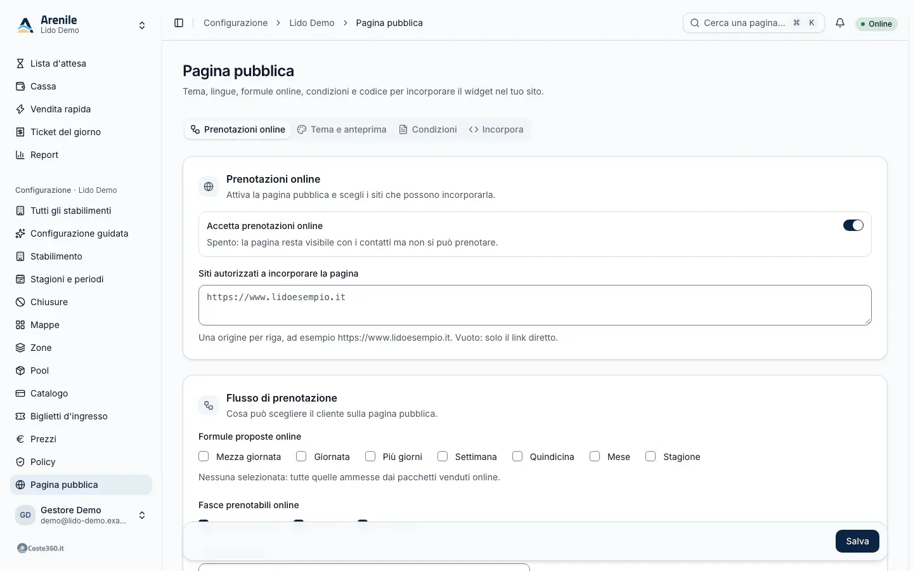Open Pool cube icon
The image size is (913, 571).
coord(20,371)
